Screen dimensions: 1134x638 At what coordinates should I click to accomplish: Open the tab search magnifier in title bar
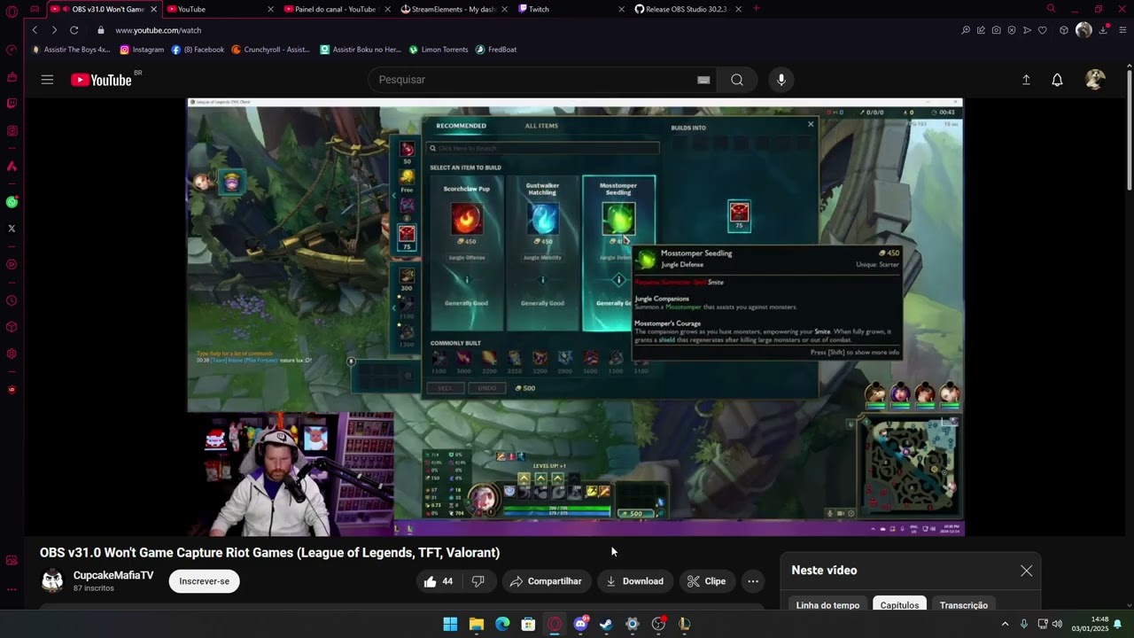point(1051,9)
